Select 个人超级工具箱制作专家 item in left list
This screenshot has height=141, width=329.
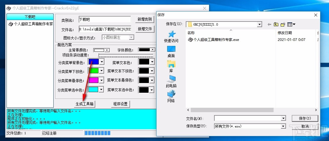pyautogui.click(x=30, y=24)
